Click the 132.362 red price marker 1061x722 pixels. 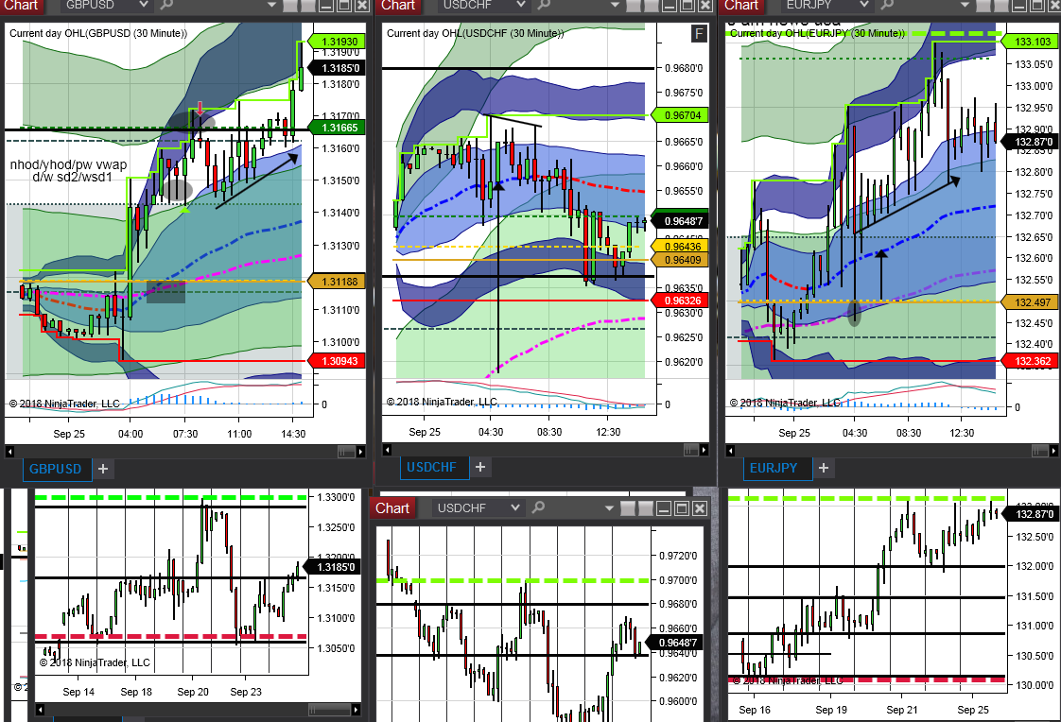tap(1031, 361)
